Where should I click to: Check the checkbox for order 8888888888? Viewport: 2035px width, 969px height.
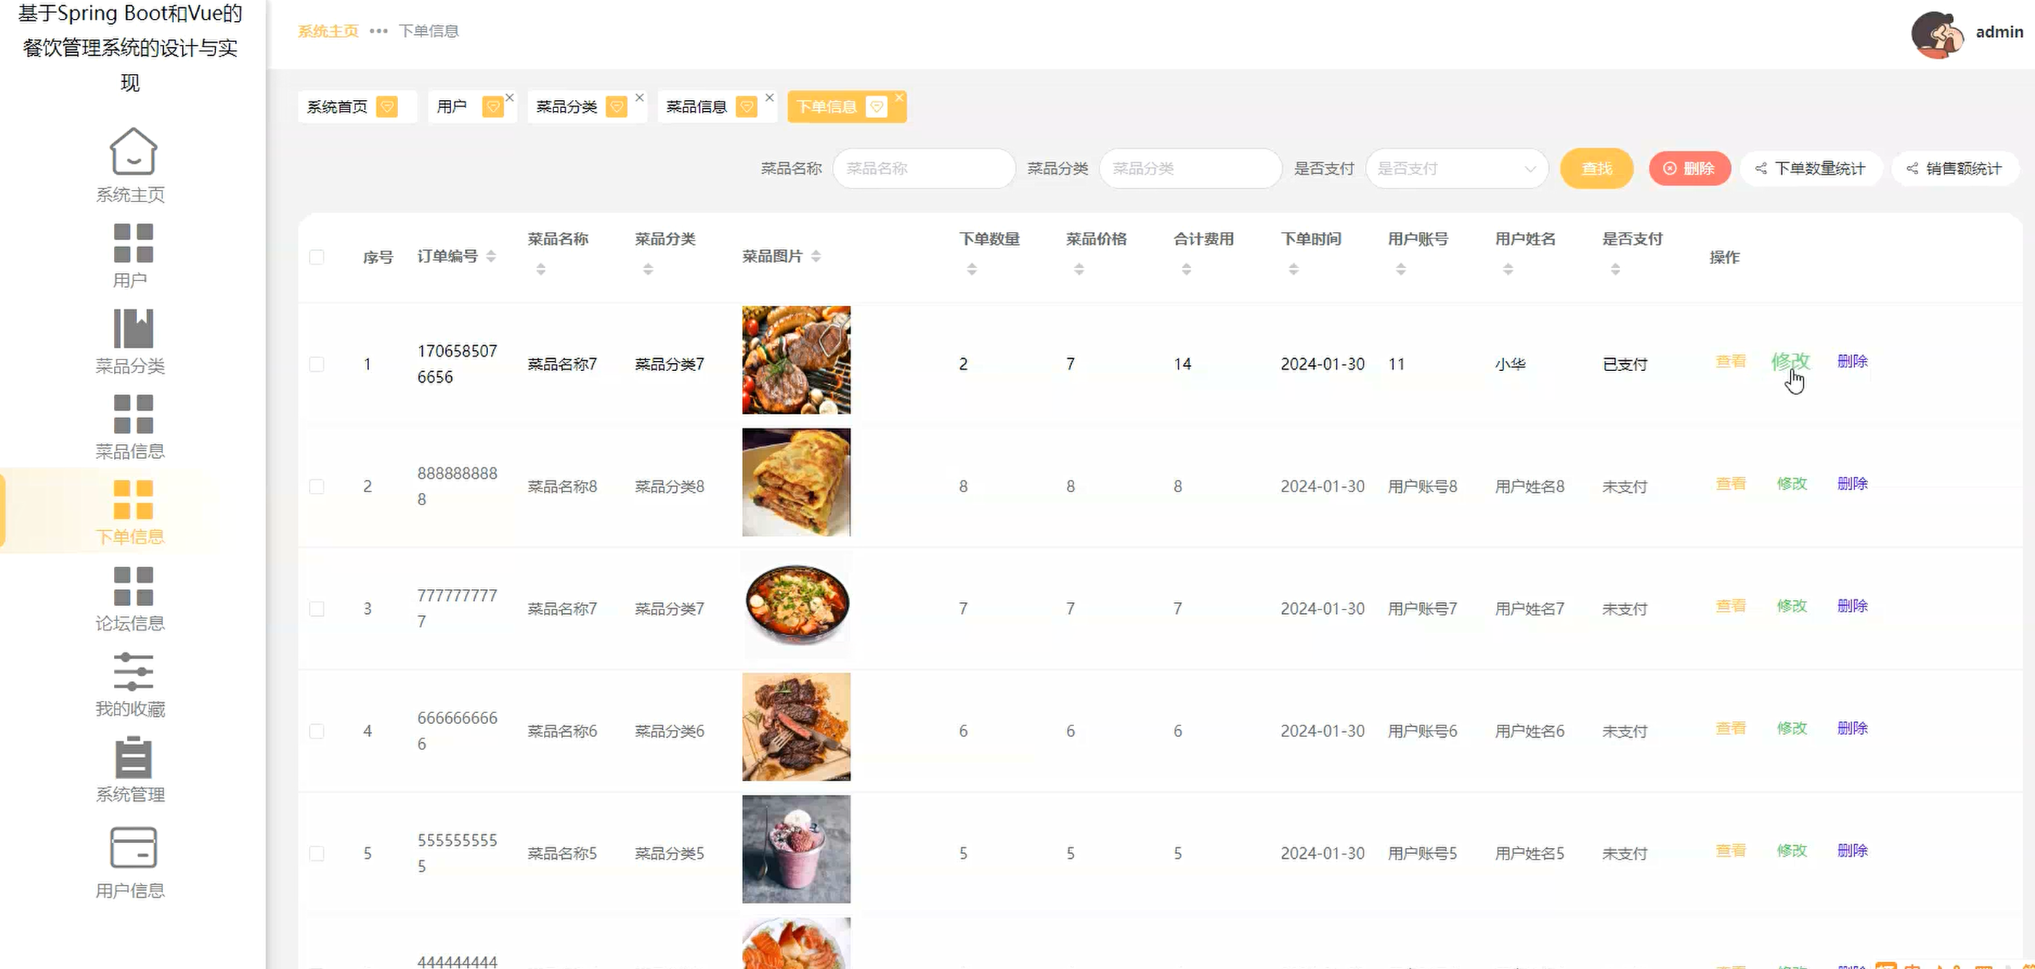(317, 486)
